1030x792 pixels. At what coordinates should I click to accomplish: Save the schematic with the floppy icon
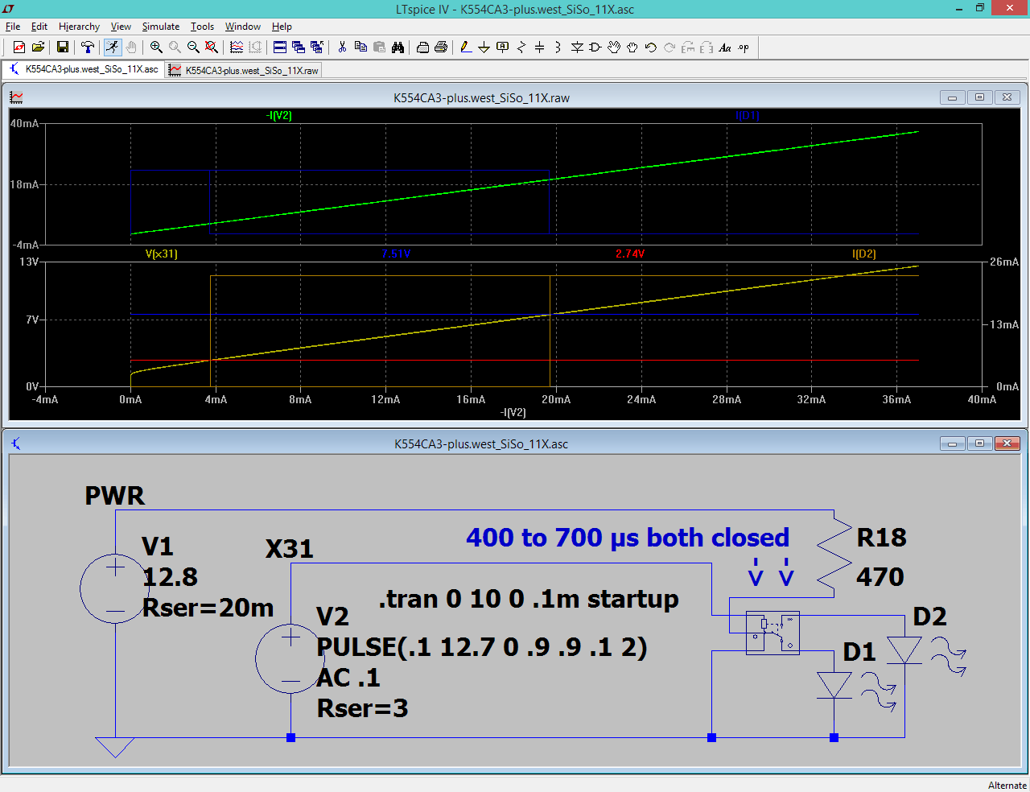(63, 47)
